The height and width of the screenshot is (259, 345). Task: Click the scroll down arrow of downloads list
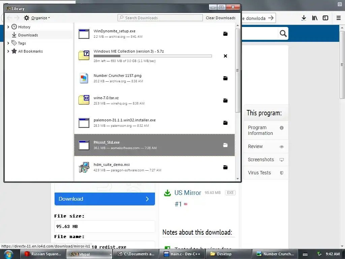point(238,179)
